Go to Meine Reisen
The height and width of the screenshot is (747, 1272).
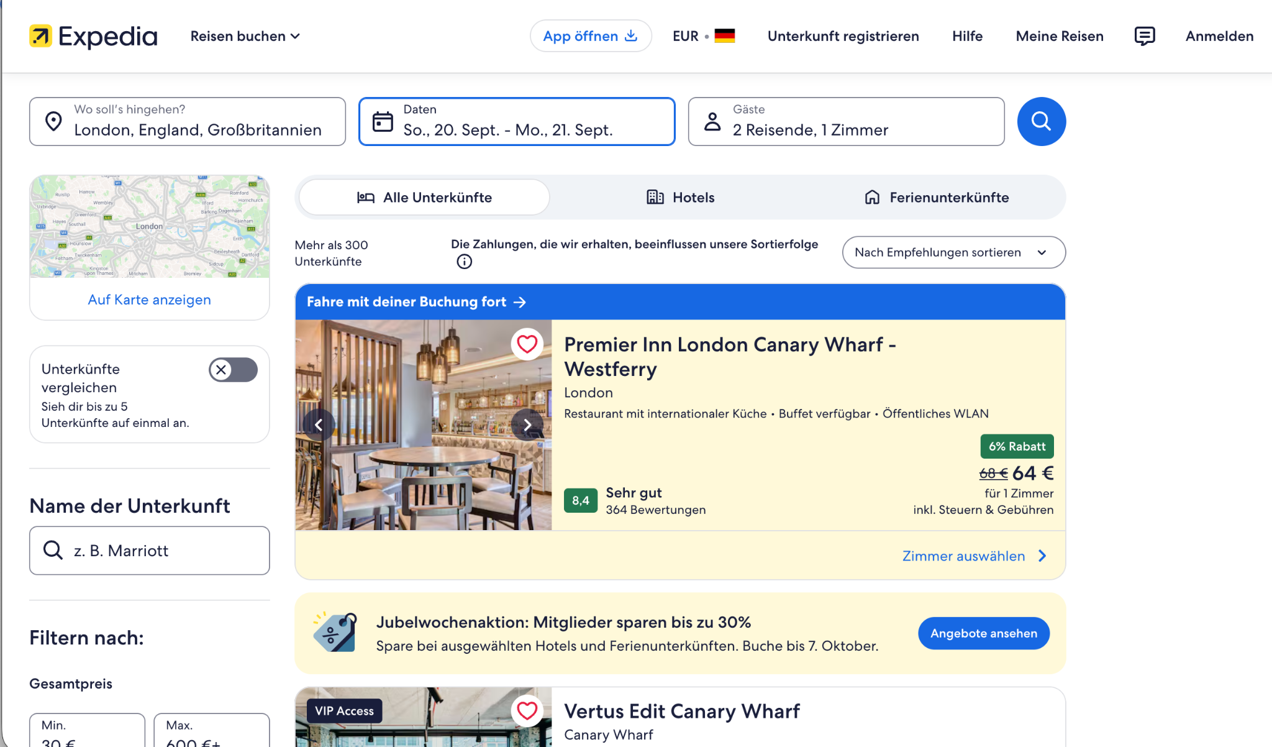tap(1060, 36)
